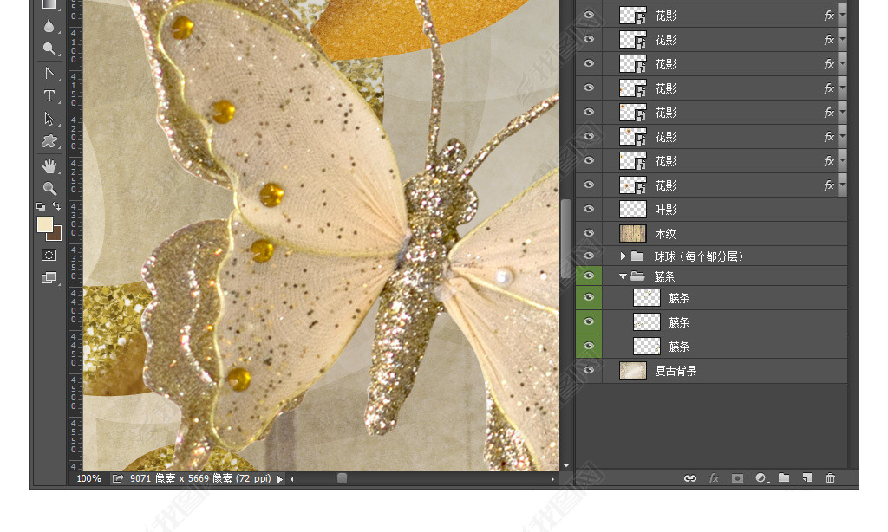The width and height of the screenshot is (888, 532).
Task: Select the 木纹 layer thumbnail
Action: click(x=633, y=234)
